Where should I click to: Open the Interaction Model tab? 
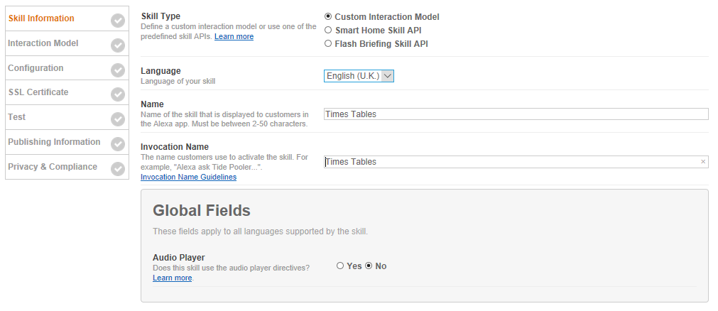point(43,43)
